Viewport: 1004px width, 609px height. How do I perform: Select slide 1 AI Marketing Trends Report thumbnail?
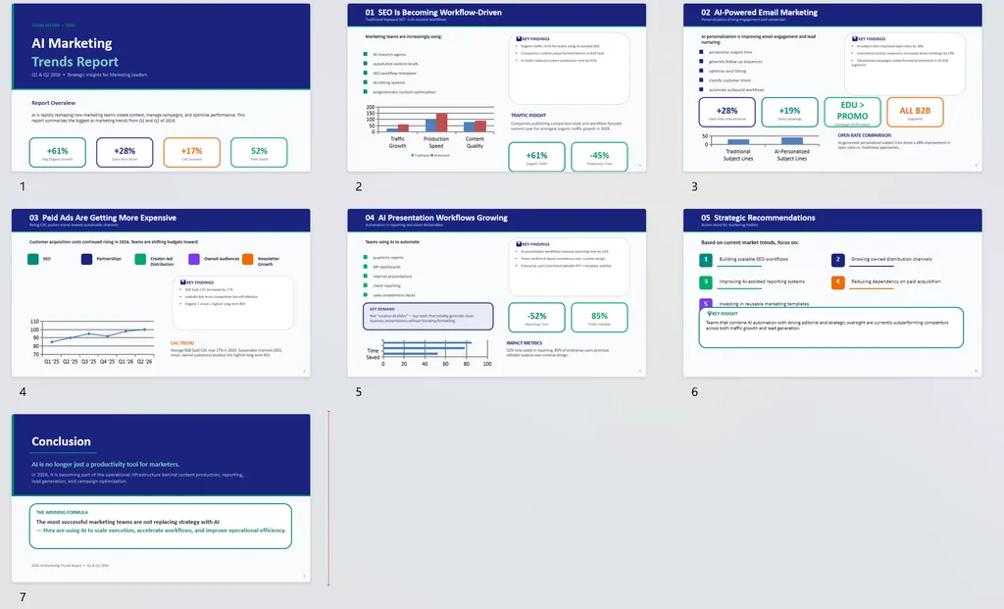tap(161, 87)
